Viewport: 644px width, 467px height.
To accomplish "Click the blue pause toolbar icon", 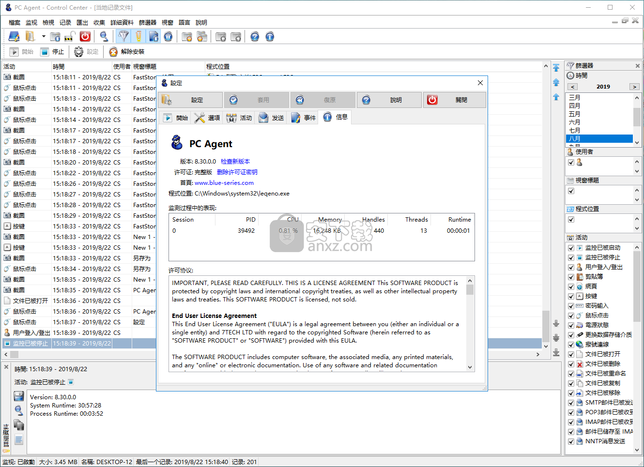I will pos(168,37).
